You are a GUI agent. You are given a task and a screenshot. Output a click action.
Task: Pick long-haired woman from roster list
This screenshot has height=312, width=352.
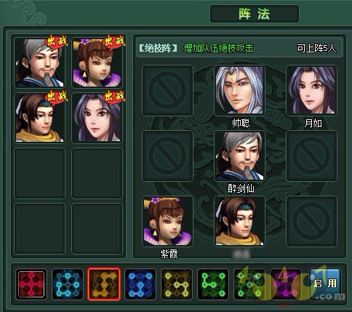click(97, 118)
